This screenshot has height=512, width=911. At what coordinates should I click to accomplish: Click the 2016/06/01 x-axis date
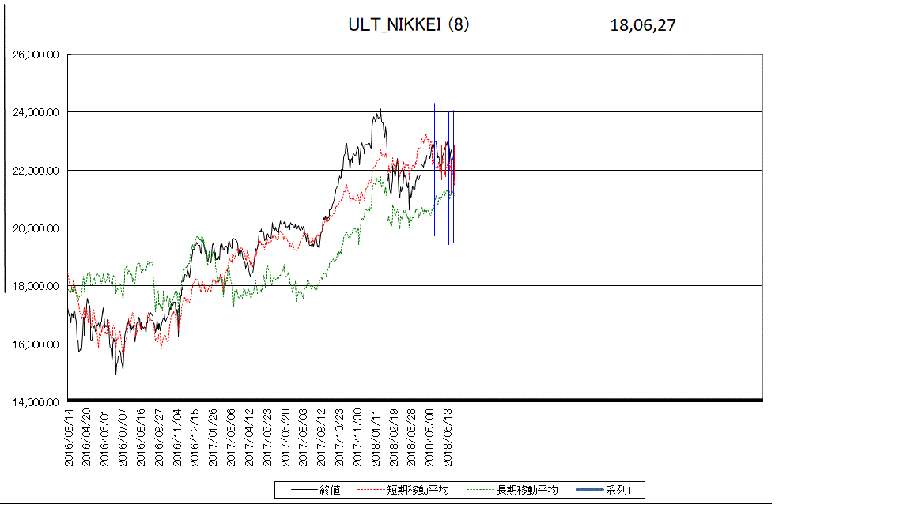click(x=104, y=437)
